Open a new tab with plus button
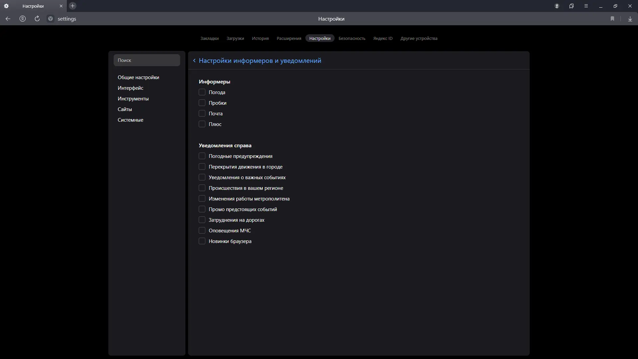Screen dimensions: 638x359 (x=73, y=6)
